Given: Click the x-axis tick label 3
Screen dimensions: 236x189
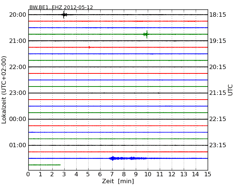Looking at the screenshot, I should 64,174.
